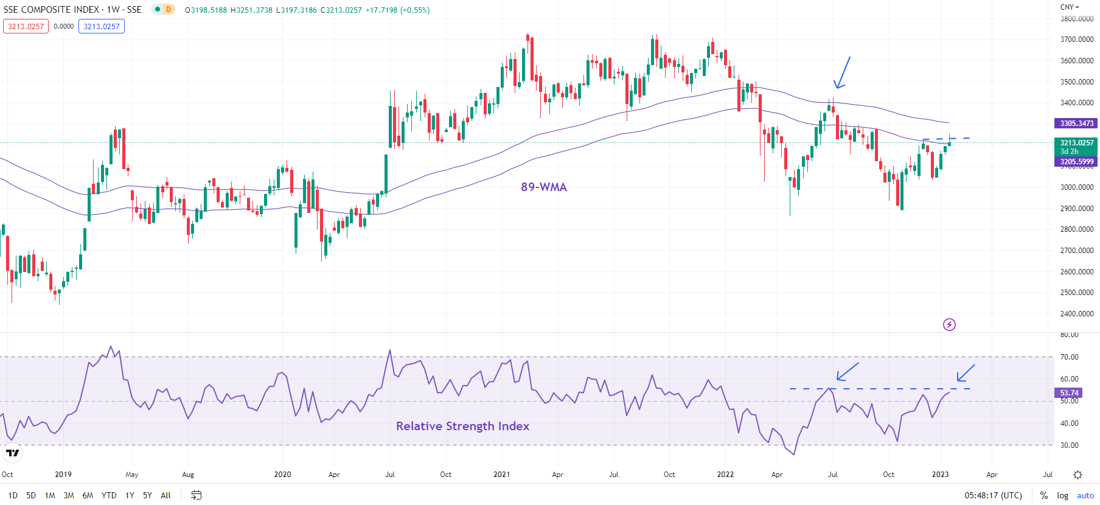Click the 2021 label on time axis
This screenshot has width=1100, height=505.
tap(501, 475)
